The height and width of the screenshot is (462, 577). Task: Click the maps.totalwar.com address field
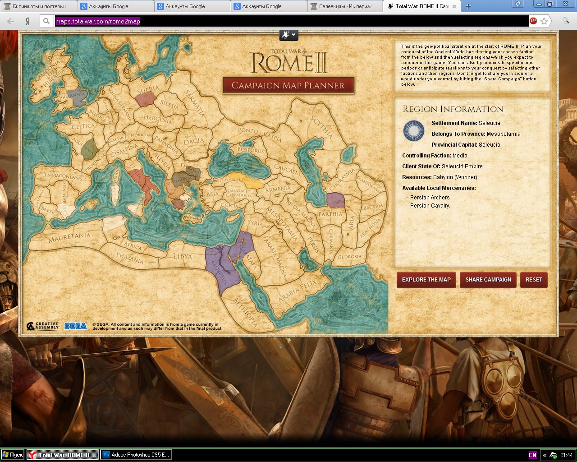[291, 21]
